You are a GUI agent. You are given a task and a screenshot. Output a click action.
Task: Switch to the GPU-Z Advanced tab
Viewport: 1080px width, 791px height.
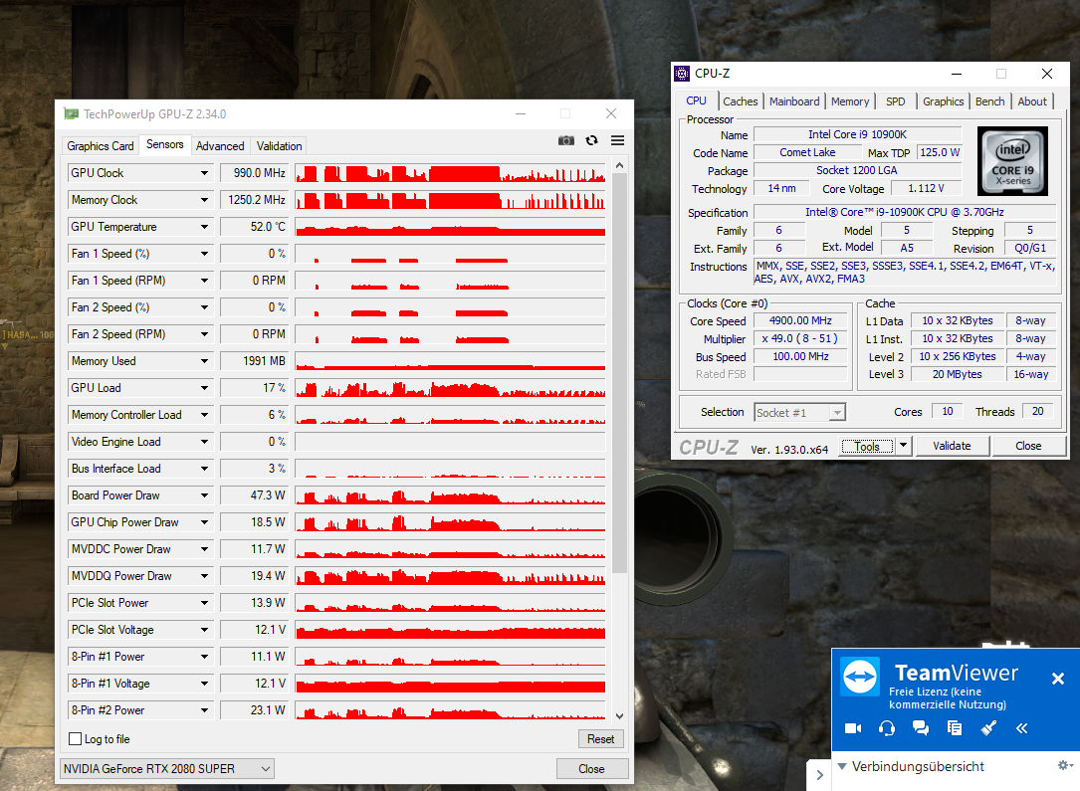point(220,146)
